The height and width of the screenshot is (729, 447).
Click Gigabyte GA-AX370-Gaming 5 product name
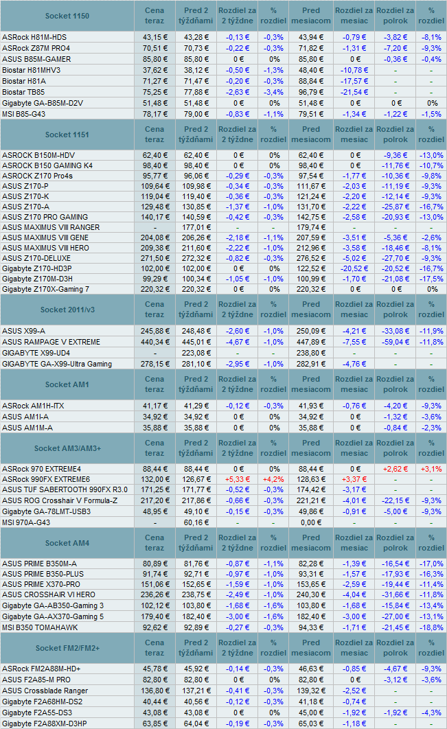(x=53, y=616)
